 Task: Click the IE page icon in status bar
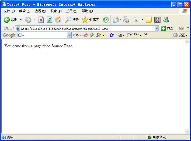[4, 137]
